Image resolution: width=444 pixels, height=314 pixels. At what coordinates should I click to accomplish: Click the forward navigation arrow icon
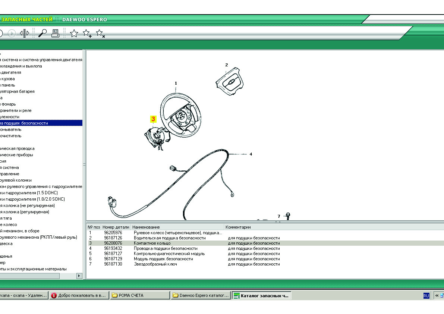(12, 34)
